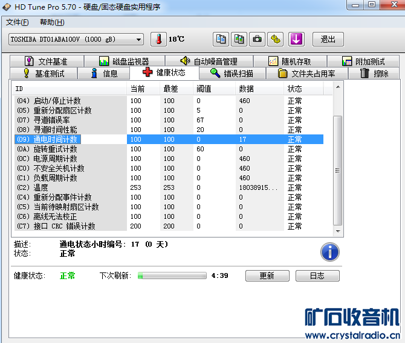
Task: Switch to the 附加测试 tab
Action: [x=363, y=61]
